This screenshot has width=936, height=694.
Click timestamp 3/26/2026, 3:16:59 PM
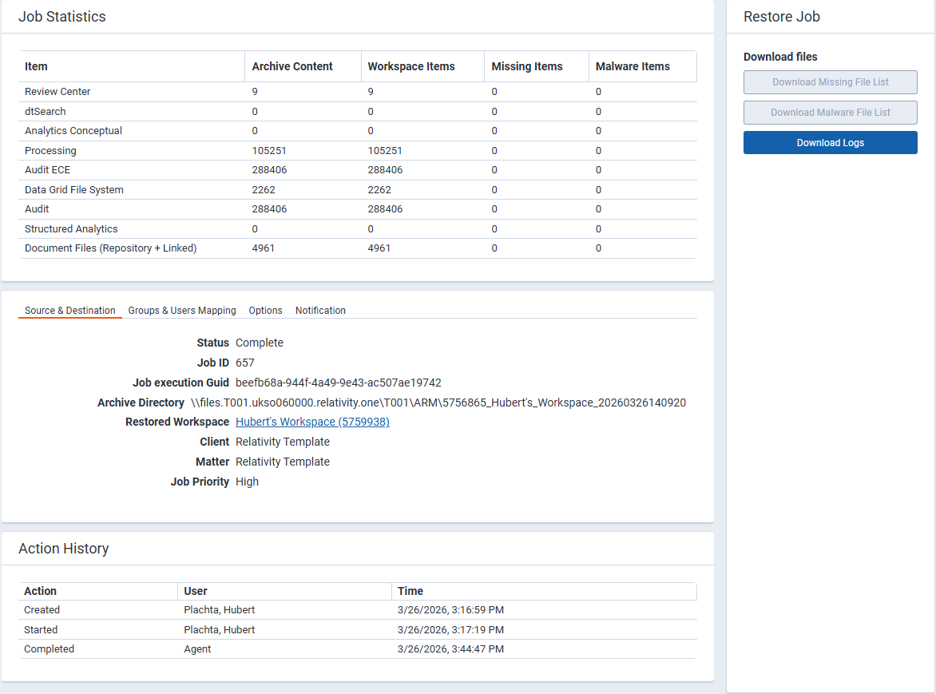(450, 610)
